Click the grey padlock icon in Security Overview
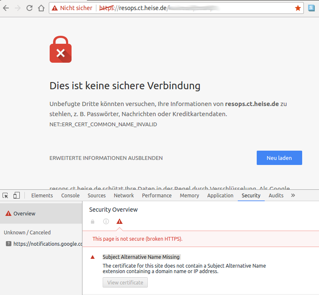Screen dimensions: 319x295 (93, 221)
